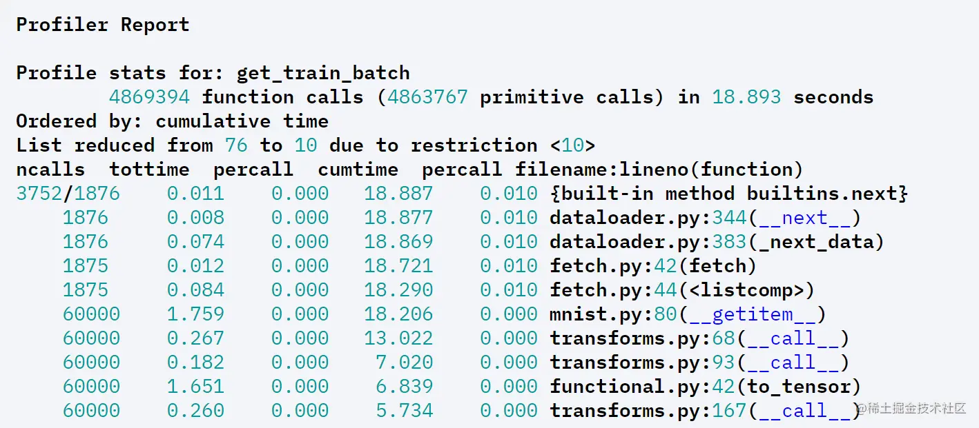Click 'transforms.py:93(__call__)' entry
Screen dimensions: 979x428
pos(699,363)
